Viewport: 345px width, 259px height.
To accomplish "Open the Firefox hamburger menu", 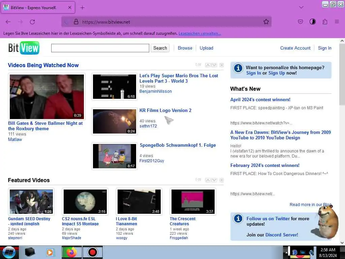I will pyautogui.click(x=337, y=22).
